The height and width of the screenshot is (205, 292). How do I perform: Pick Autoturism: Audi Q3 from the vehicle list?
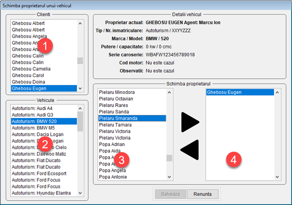(33, 114)
